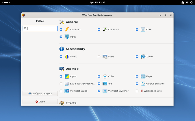Open the clock calendar Apr 15 12:32

click(97, 2)
